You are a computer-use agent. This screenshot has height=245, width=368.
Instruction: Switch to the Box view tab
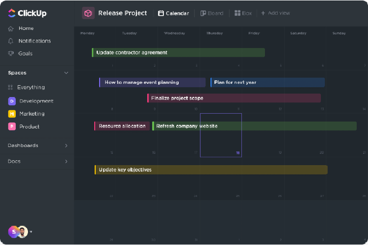click(243, 13)
